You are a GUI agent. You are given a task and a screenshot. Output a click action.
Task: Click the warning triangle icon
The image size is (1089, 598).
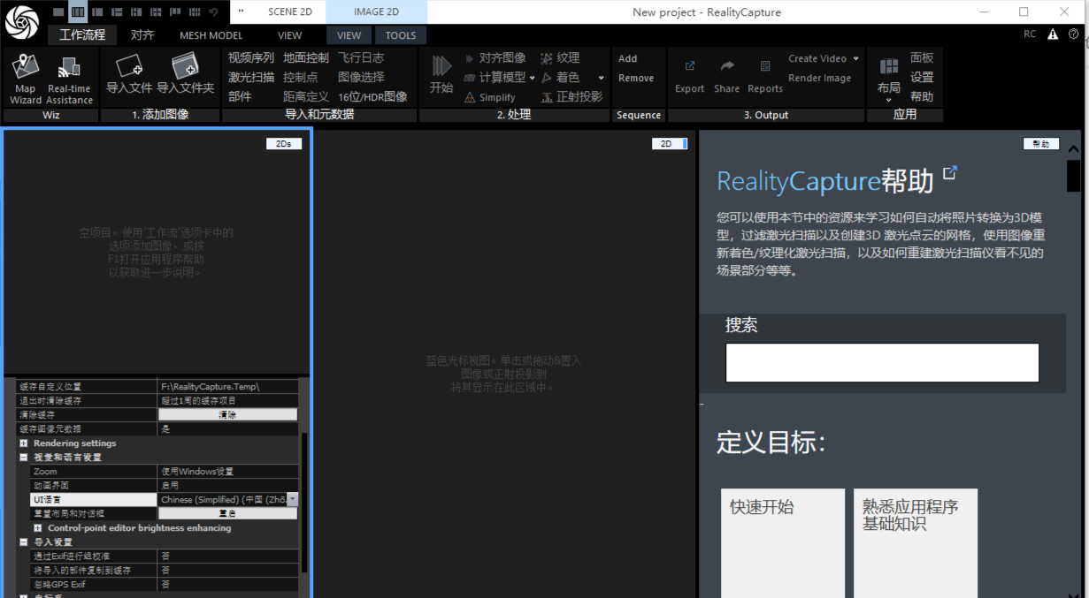[1053, 34]
